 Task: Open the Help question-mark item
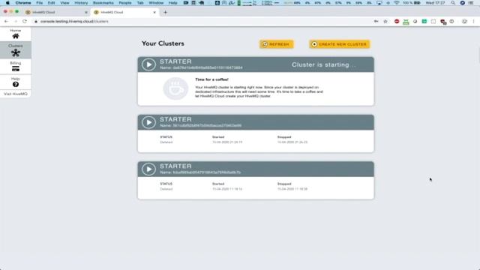coord(15,82)
